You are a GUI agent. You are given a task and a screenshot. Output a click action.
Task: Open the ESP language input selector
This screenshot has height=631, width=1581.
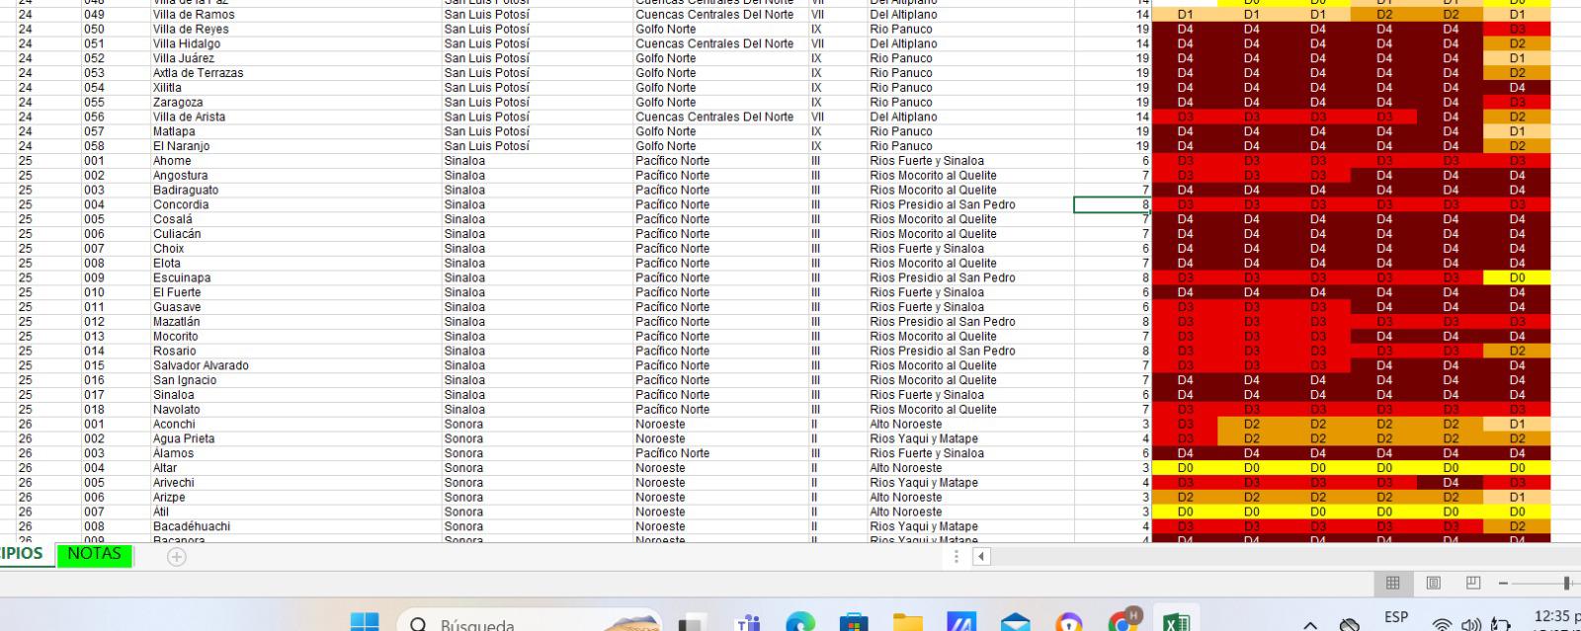tap(1396, 617)
